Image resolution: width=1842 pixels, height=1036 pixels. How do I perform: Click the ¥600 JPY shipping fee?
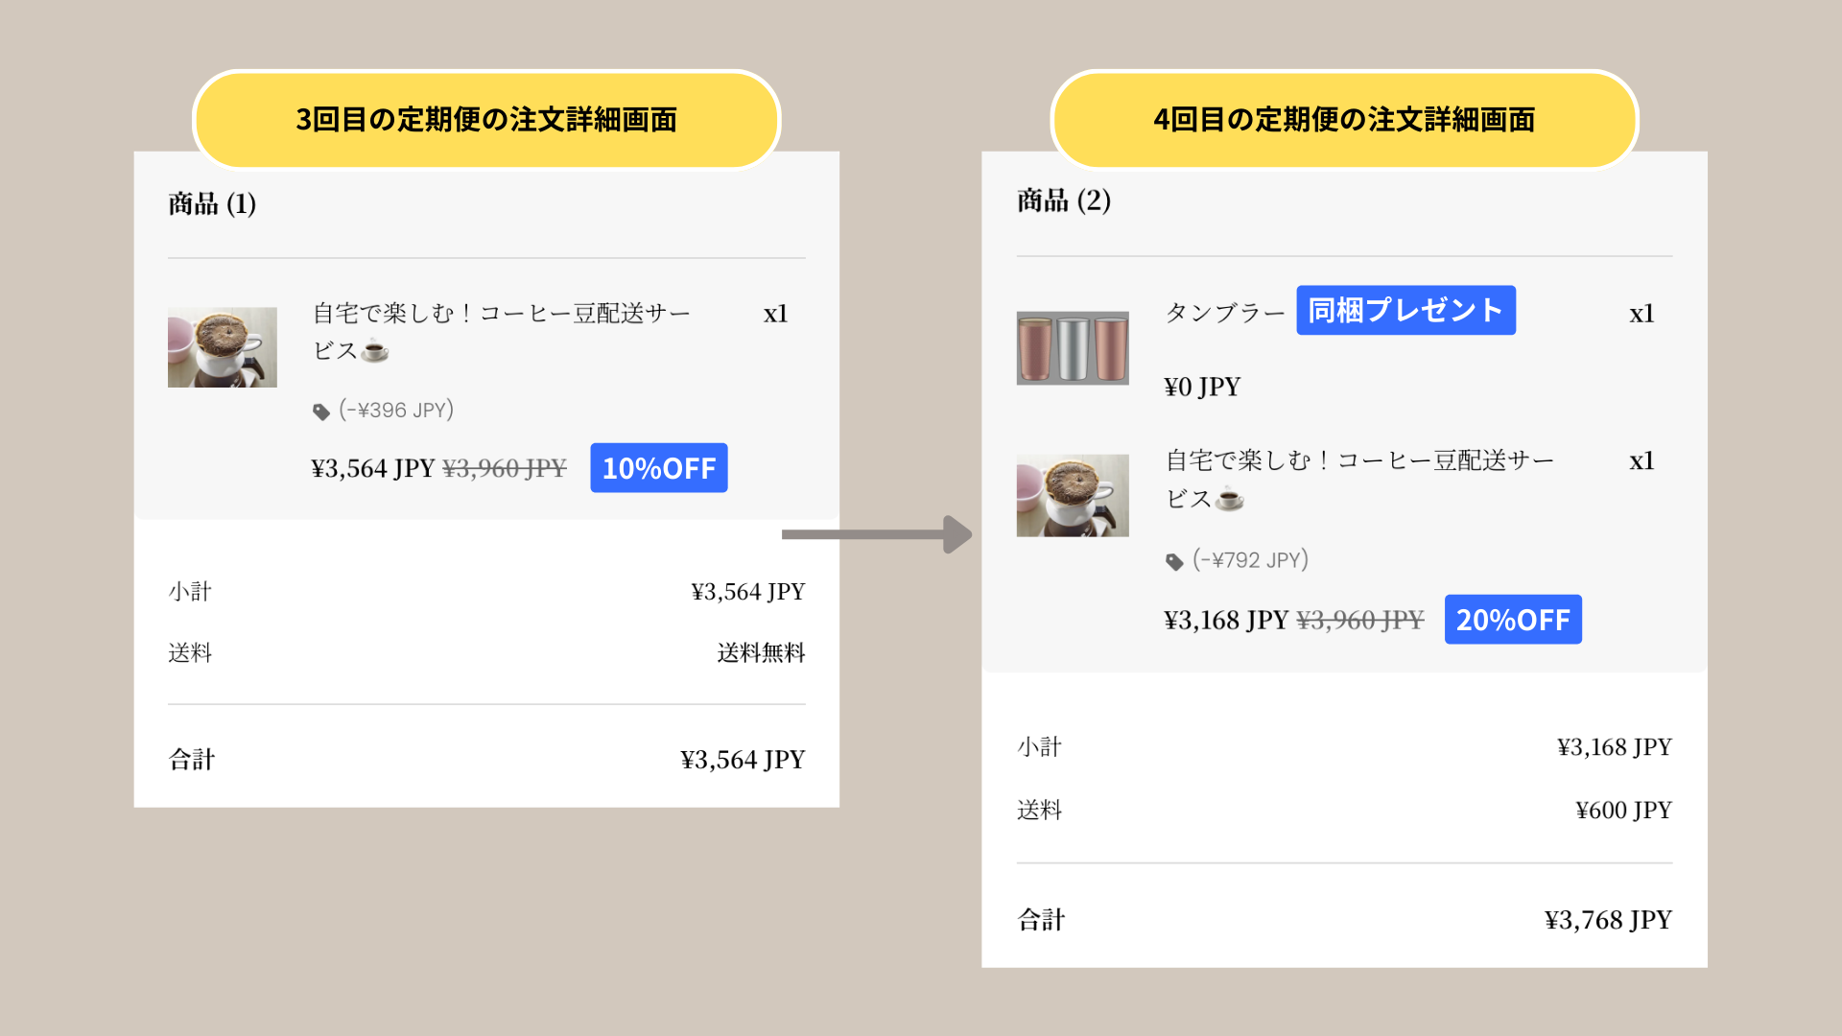(x=1623, y=811)
